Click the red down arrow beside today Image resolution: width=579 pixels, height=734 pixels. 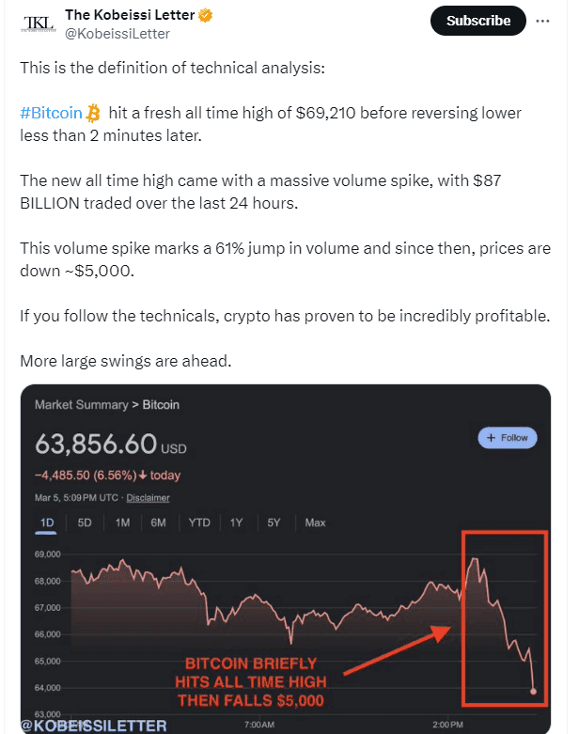tap(143, 476)
